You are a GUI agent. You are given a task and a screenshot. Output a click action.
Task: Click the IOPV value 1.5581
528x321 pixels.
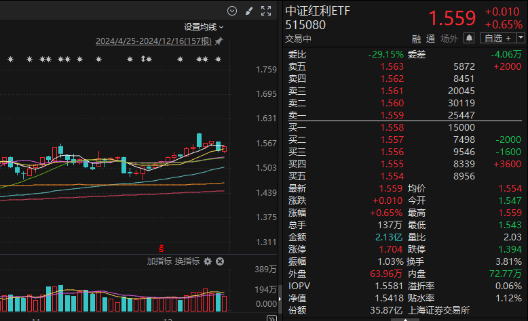coord(389,286)
